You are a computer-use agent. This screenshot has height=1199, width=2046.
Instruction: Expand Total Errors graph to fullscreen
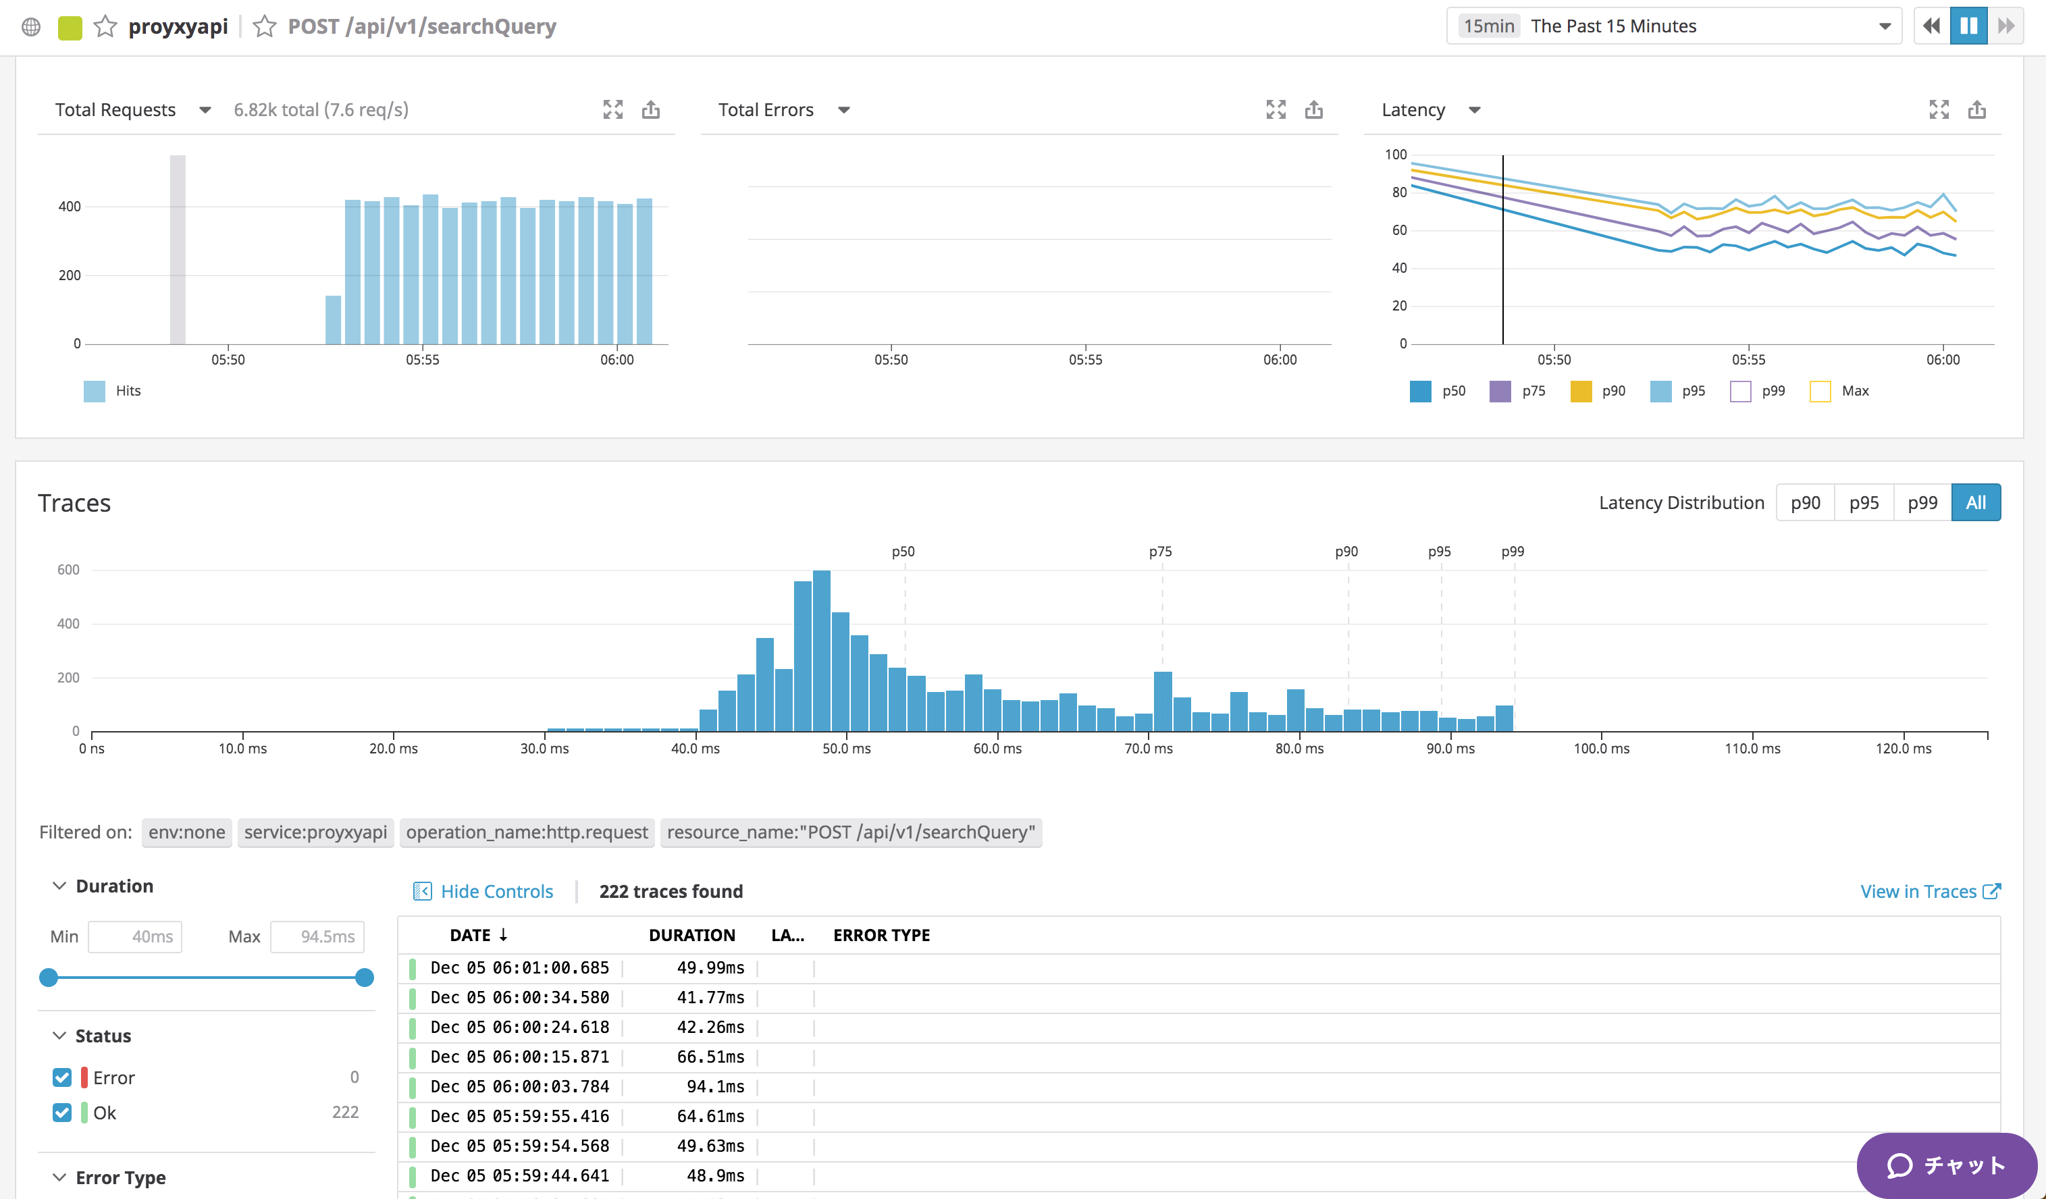1276,109
